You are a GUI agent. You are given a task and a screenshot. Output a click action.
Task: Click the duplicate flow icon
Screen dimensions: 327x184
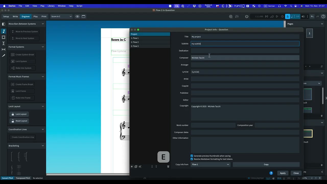(x=136, y=167)
